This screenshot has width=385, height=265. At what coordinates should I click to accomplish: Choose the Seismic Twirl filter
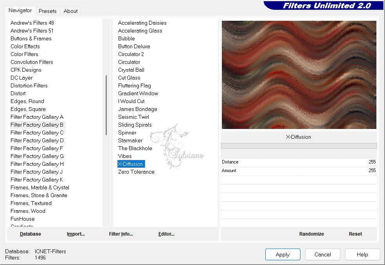point(133,117)
